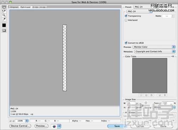Open the Color Table panel menu icon
The image size is (178, 130).
[173, 56]
